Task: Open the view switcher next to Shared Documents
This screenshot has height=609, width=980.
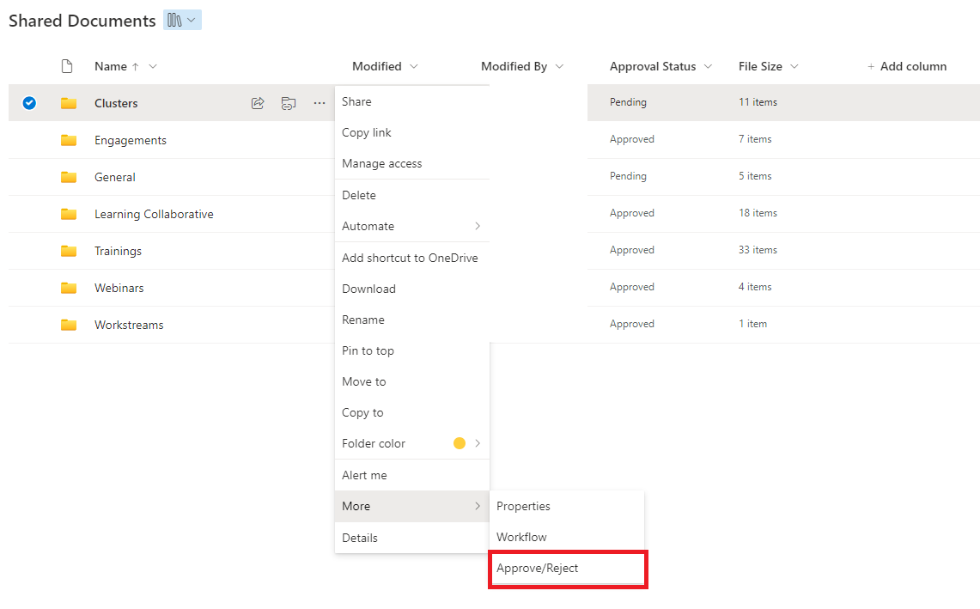Action: point(181,20)
